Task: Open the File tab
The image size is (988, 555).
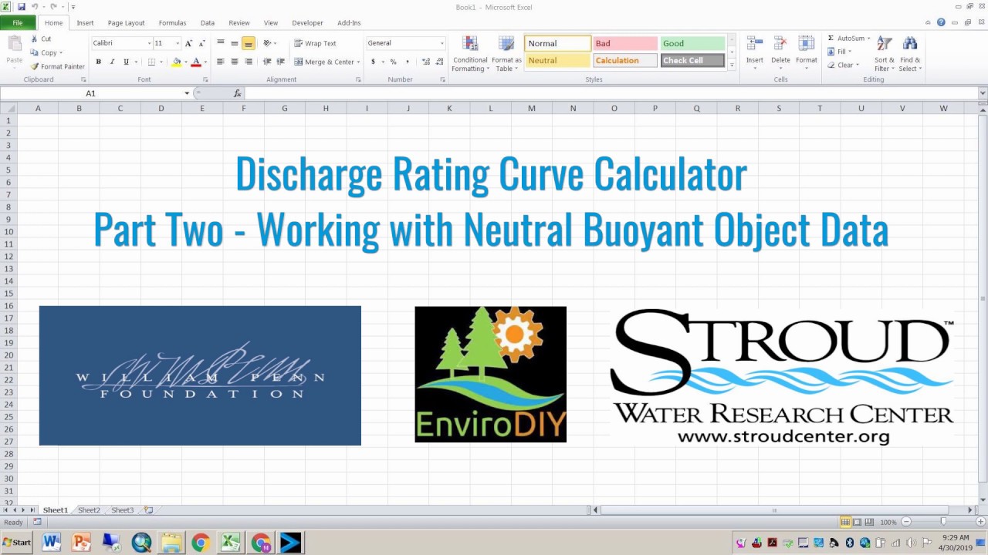Action: (x=18, y=23)
